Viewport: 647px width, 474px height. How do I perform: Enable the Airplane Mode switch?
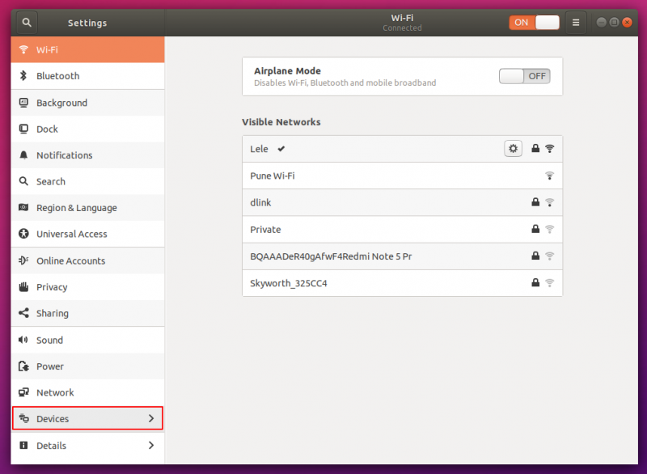[x=524, y=76]
